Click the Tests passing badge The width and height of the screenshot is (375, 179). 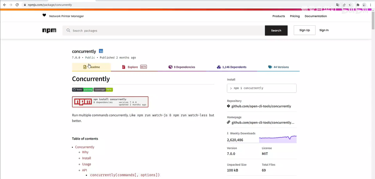coord(82,90)
